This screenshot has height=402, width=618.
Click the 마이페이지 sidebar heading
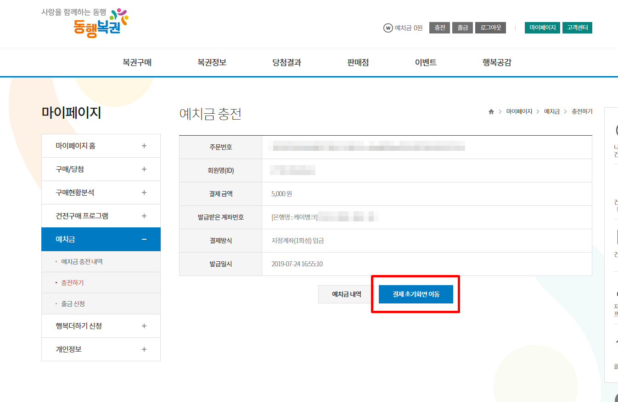click(x=71, y=113)
